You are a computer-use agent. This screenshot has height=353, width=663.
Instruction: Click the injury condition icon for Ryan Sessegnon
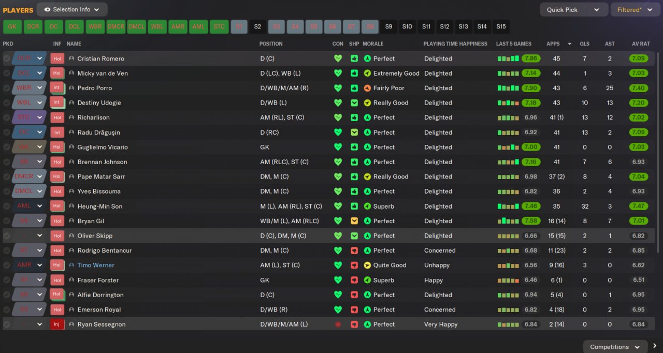[338, 325]
